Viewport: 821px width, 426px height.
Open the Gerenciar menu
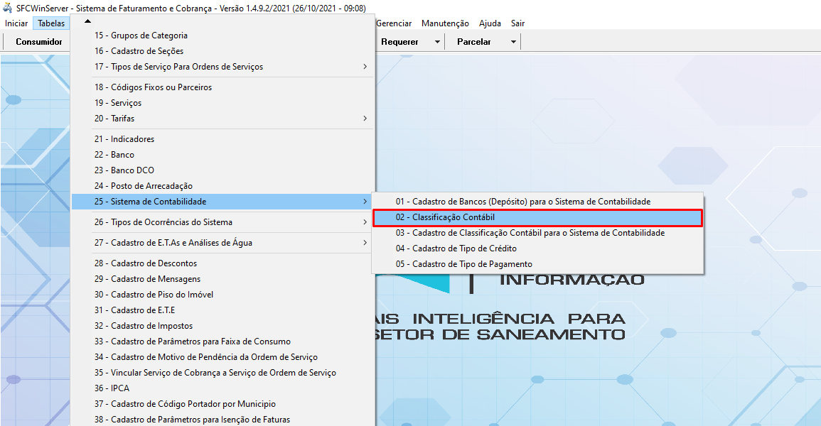(x=394, y=23)
